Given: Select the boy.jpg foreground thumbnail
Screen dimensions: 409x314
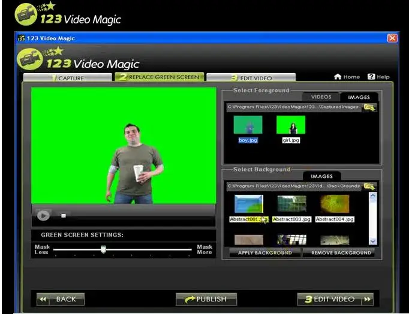Looking at the screenshot, I should pos(248,125).
